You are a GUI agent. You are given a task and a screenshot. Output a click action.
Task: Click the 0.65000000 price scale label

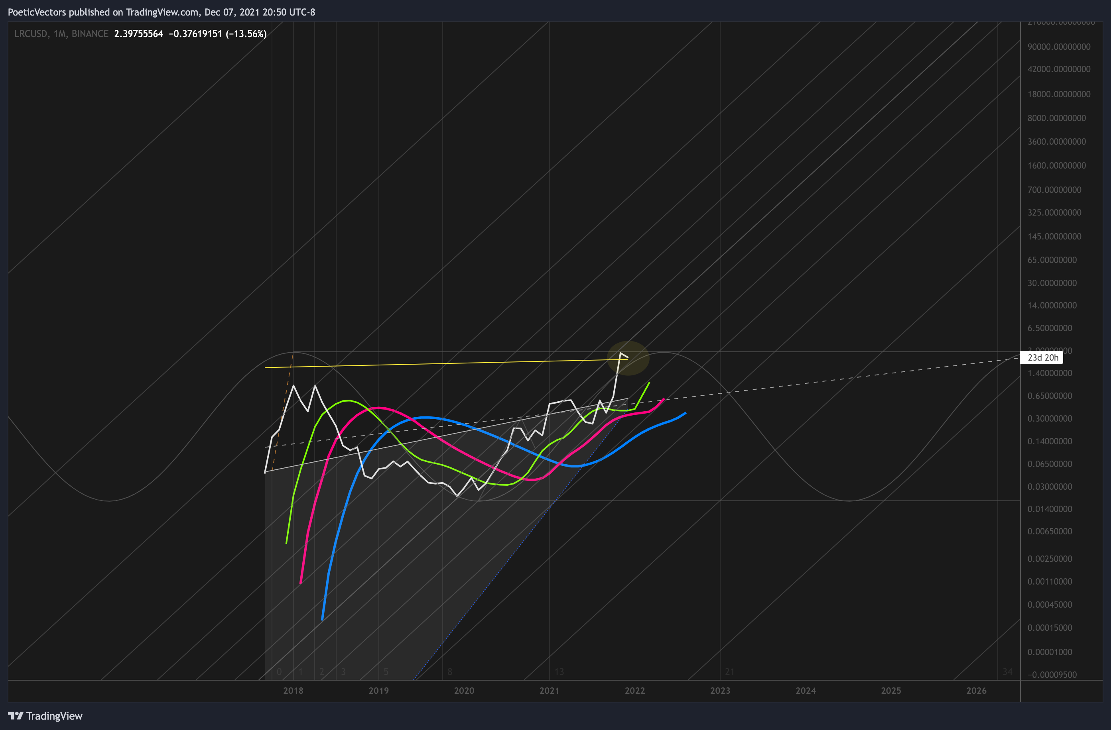point(1049,396)
